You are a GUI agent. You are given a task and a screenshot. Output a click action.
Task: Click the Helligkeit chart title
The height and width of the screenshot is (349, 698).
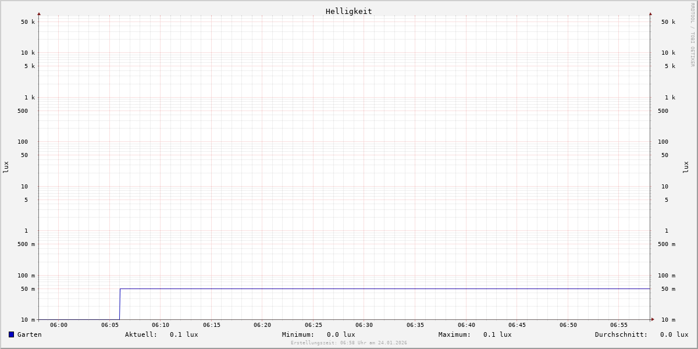click(x=348, y=11)
